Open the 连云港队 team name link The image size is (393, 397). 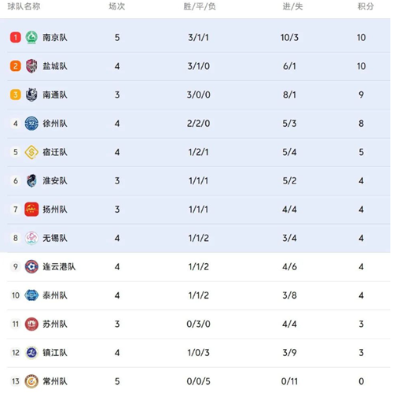(x=59, y=266)
